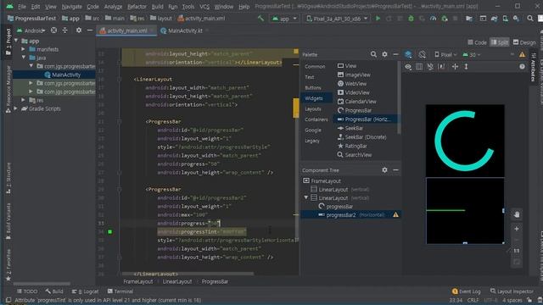
Task: Open Component Tree settings gear
Action: (384, 169)
